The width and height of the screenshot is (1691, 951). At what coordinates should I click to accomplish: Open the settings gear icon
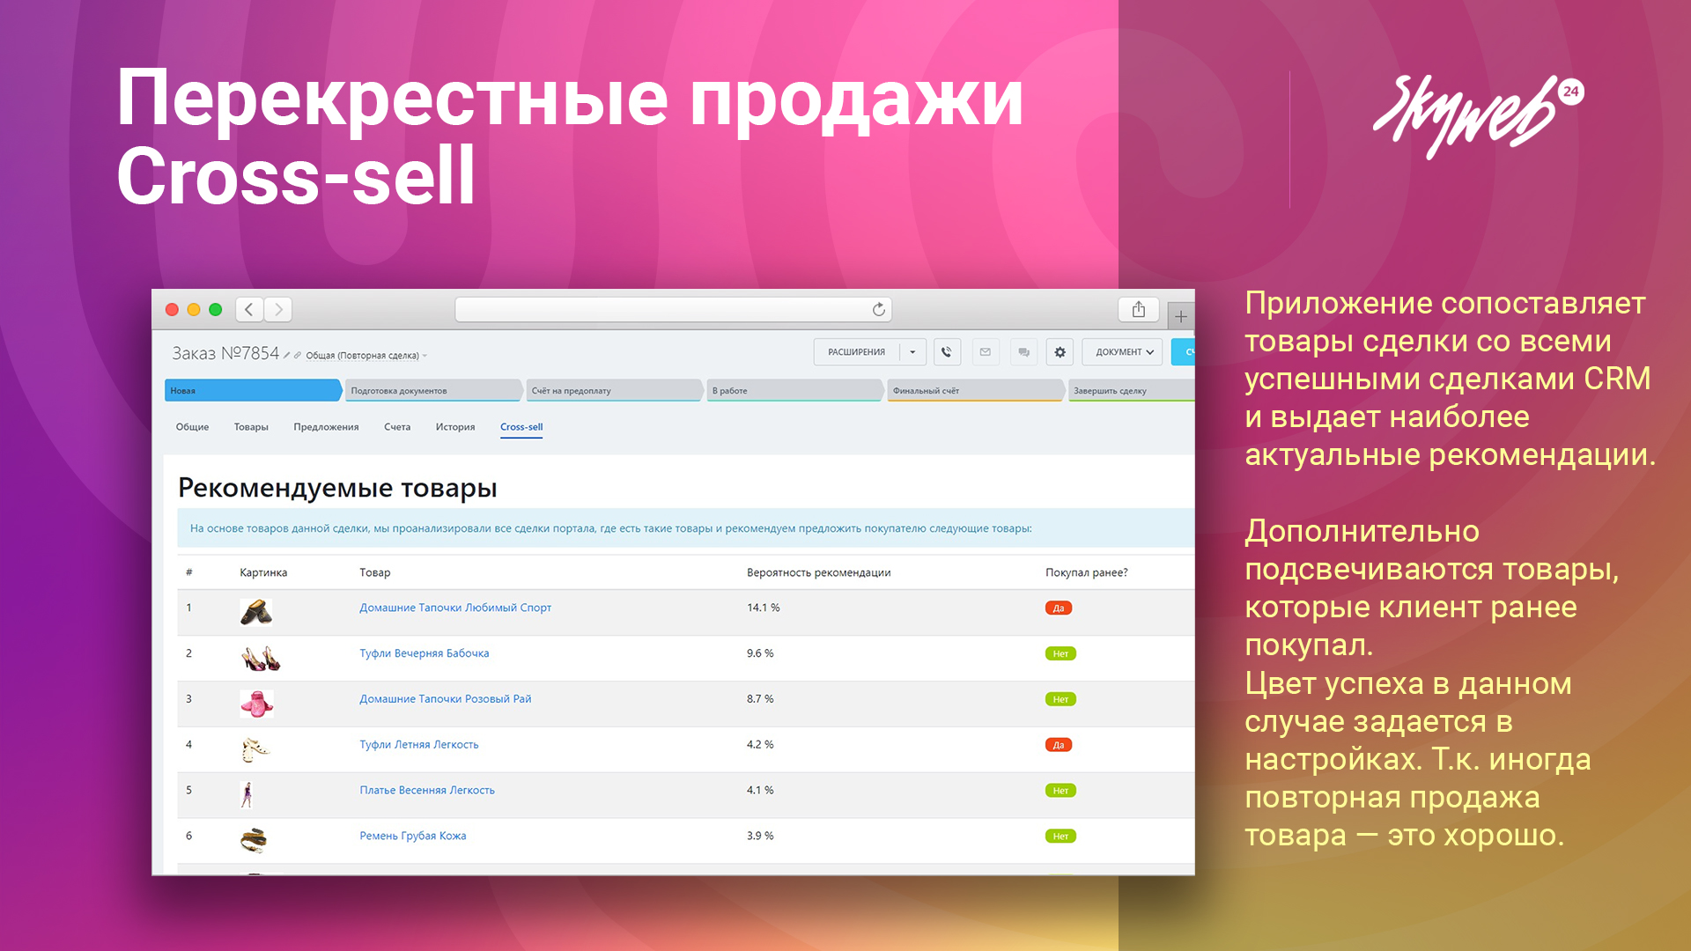pyautogui.click(x=1060, y=352)
